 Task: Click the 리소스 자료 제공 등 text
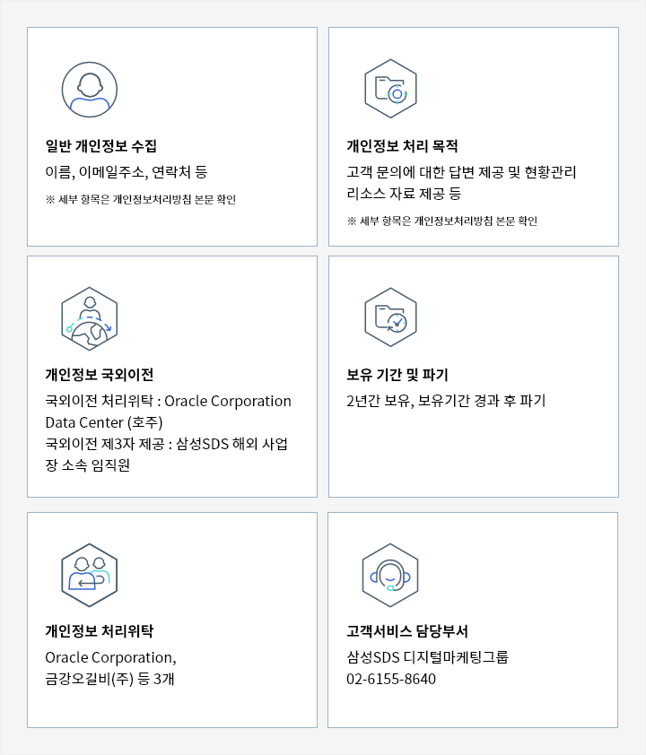(x=404, y=194)
